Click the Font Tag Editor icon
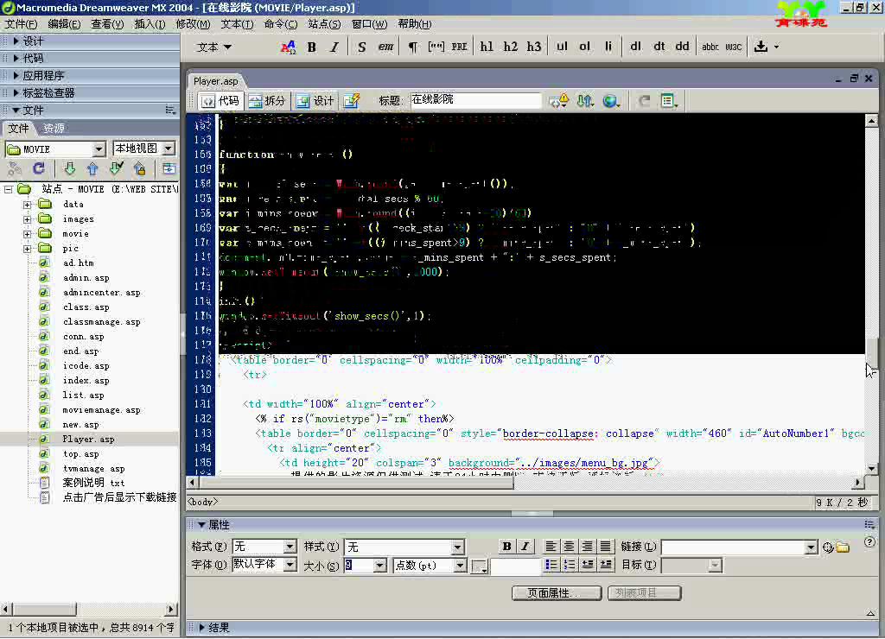 288,47
